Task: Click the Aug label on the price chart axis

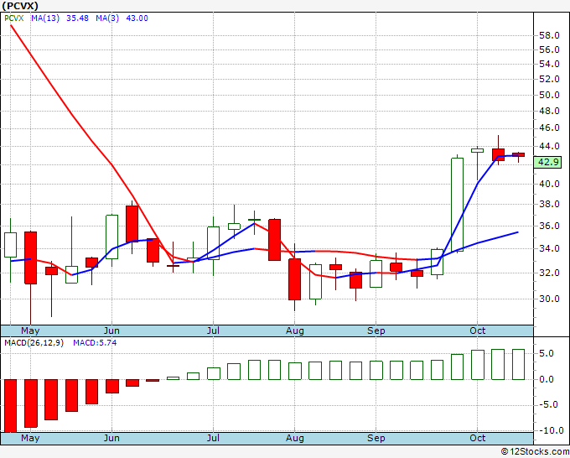Action: click(294, 330)
